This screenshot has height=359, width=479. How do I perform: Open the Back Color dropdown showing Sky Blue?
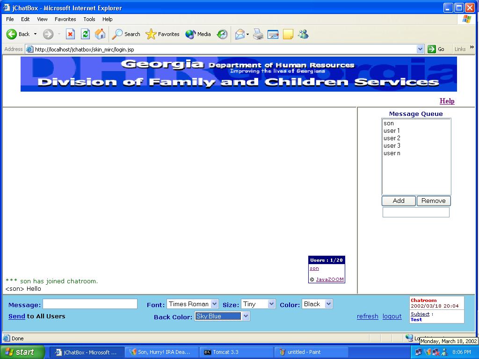(x=222, y=316)
